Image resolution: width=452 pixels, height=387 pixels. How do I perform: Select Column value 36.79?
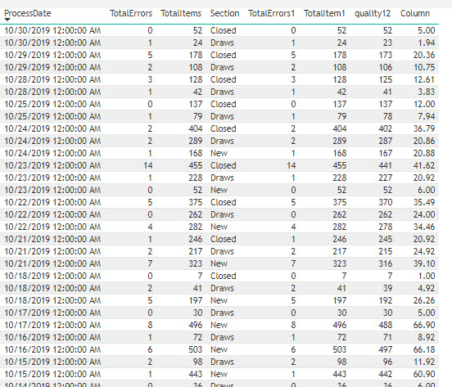[x=424, y=128]
